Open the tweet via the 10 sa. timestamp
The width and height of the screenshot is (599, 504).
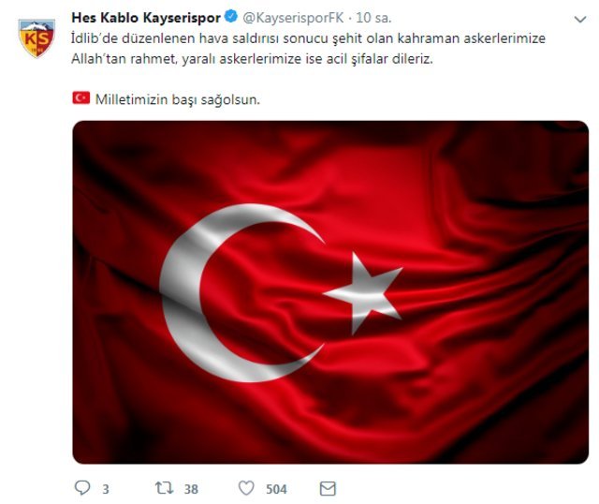[x=373, y=18]
